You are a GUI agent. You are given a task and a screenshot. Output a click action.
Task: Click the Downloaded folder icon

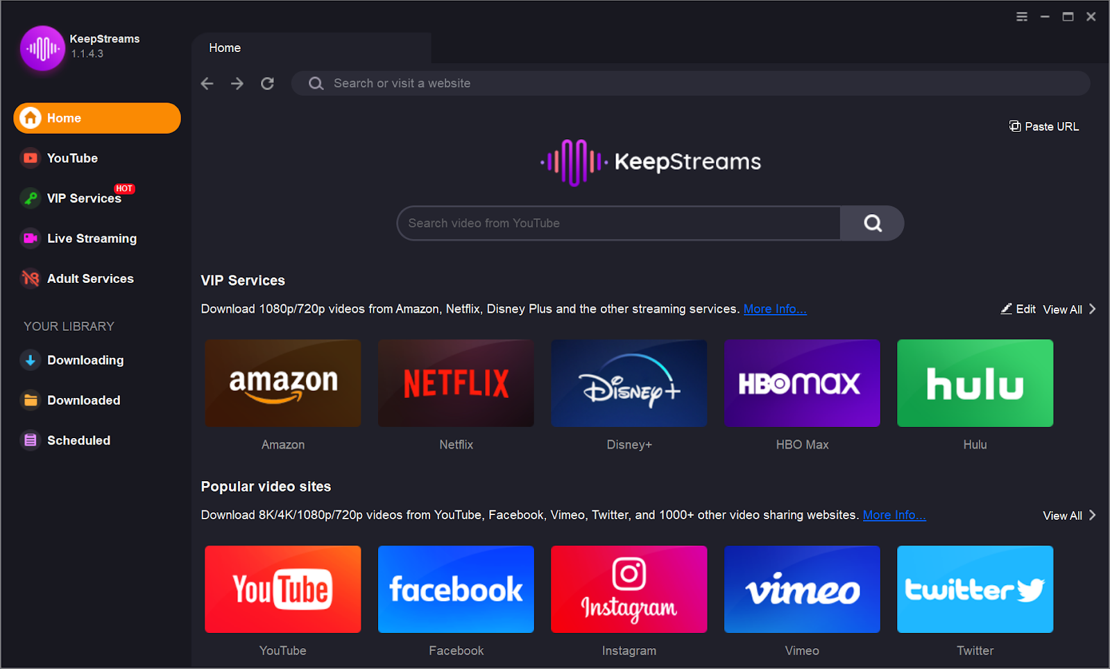pos(31,401)
